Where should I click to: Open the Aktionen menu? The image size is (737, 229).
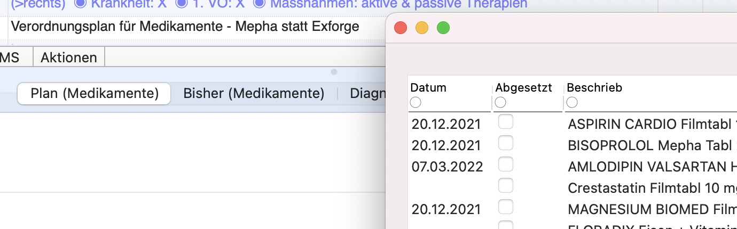[69, 58]
